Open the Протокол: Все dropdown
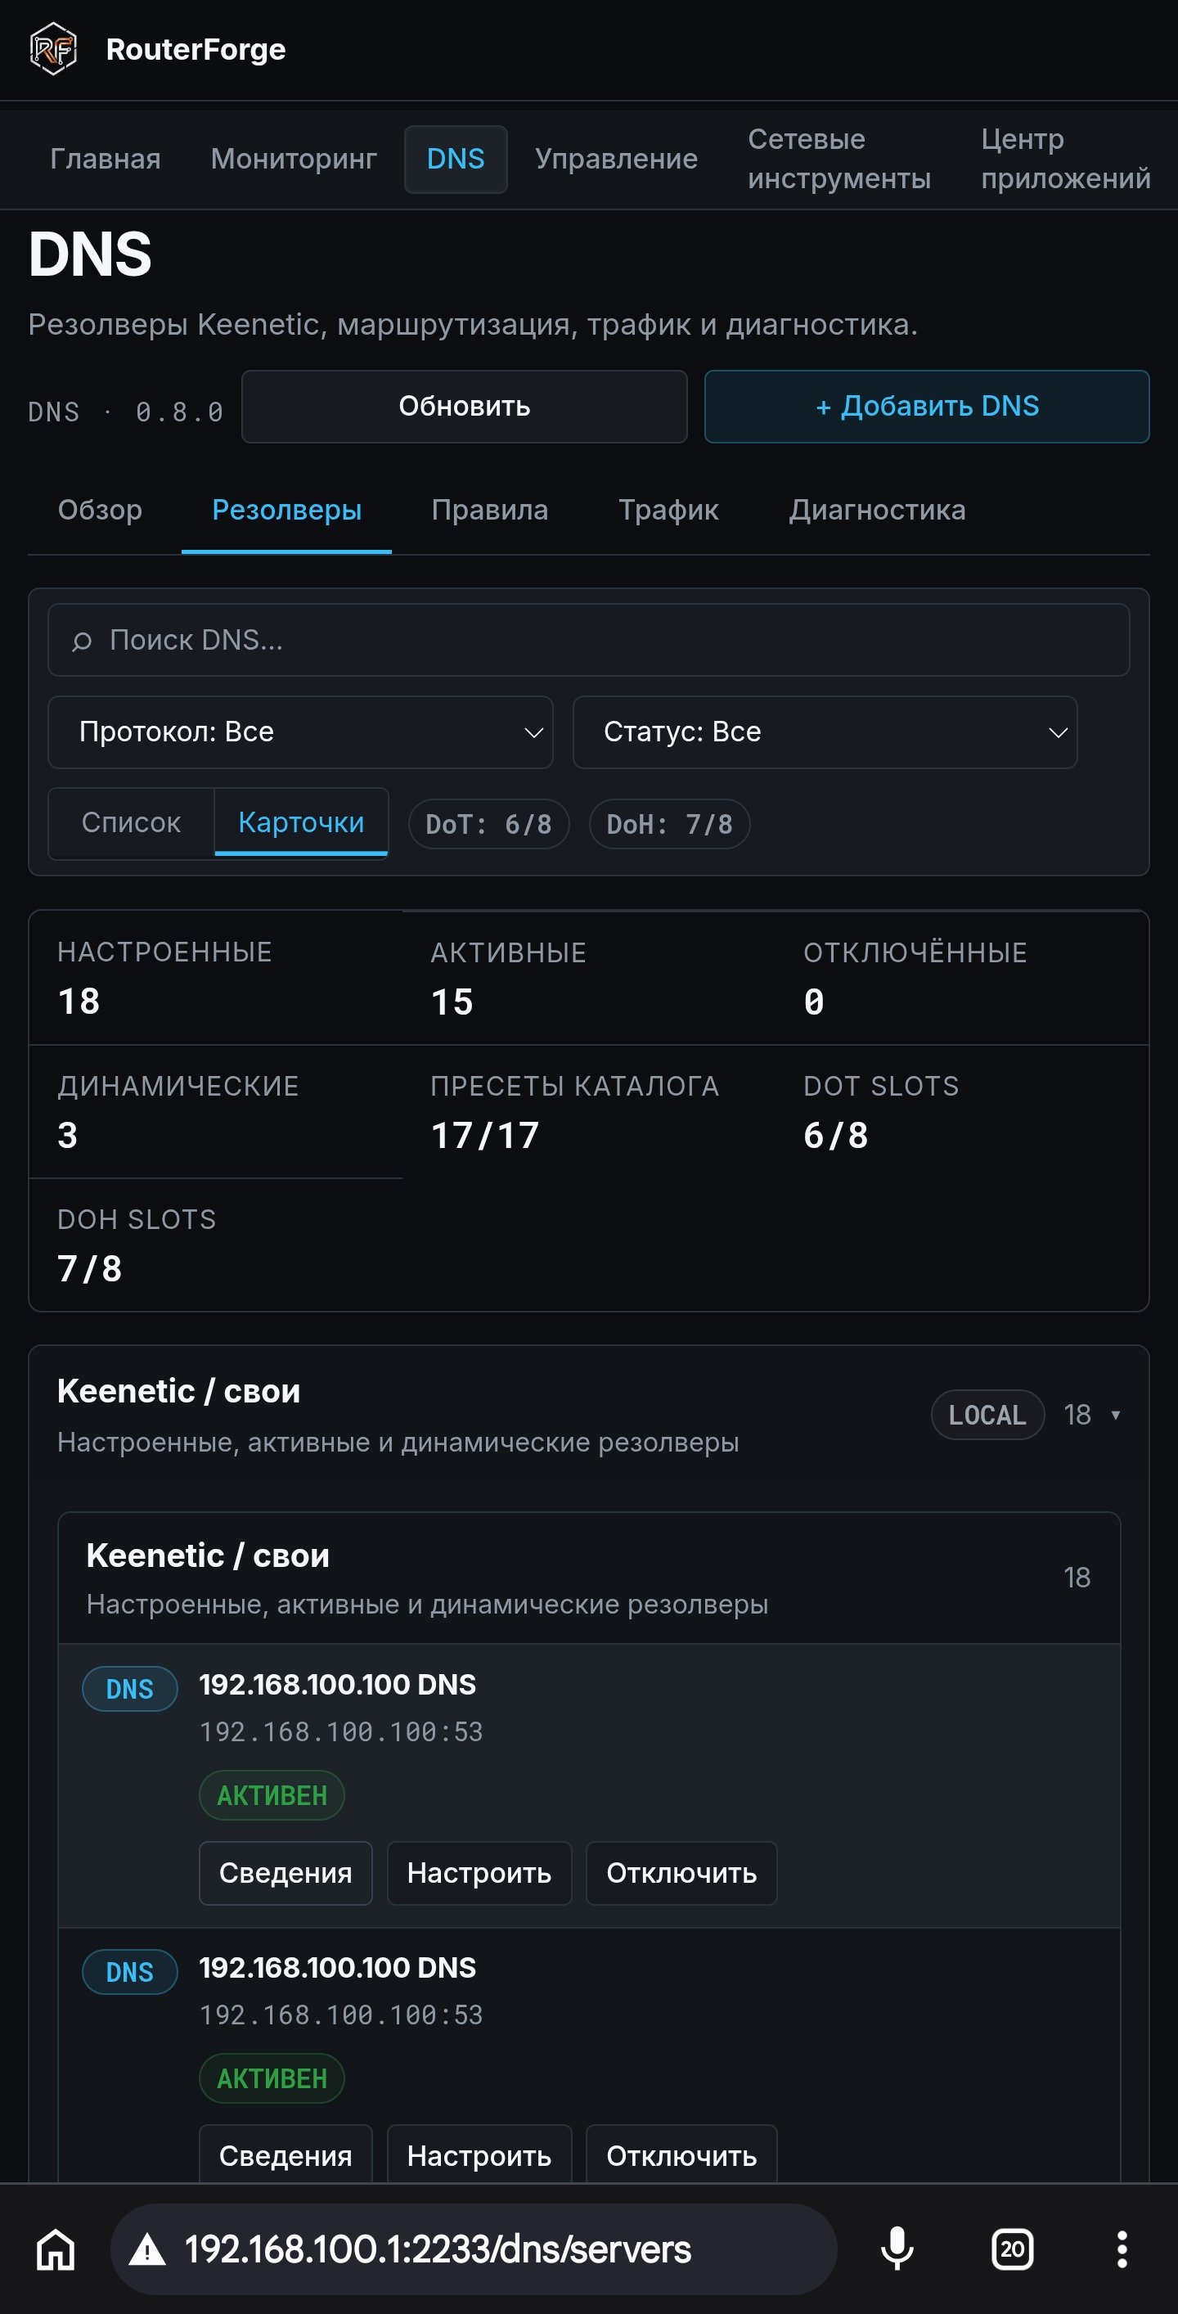This screenshot has height=2314, width=1178. 301,732
